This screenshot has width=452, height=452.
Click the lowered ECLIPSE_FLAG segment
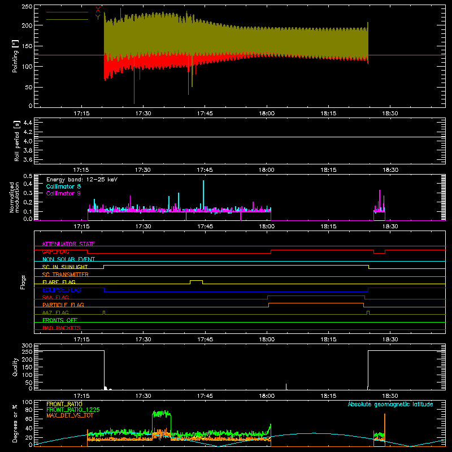pos(236,292)
